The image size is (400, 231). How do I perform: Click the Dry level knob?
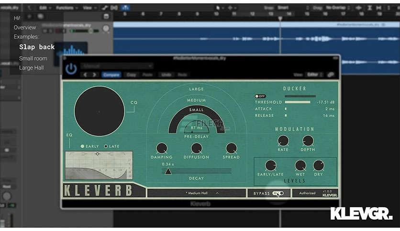click(x=318, y=166)
